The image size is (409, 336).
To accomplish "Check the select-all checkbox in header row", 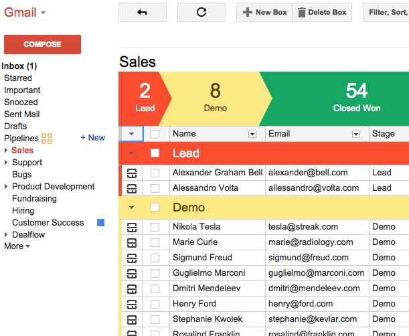I will (x=155, y=134).
